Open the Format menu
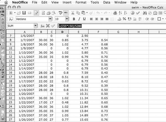 click(x=81, y=2)
